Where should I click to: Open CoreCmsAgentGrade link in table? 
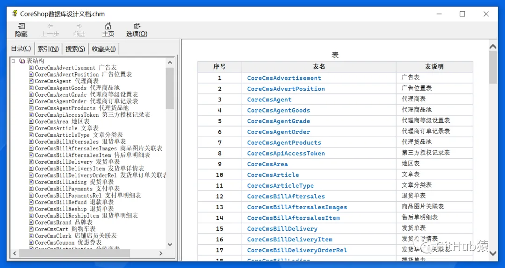(x=279, y=121)
